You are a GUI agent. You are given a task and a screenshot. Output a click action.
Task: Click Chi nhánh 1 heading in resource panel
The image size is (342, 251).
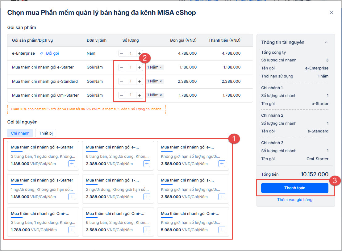pyautogui.click(x=272, y=88)
